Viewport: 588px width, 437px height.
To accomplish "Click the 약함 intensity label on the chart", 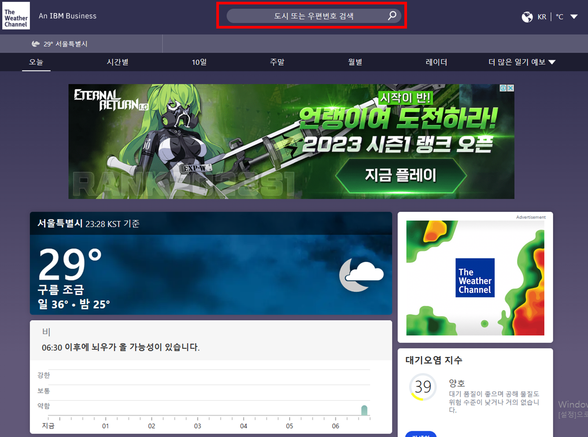I will [44, 406].
